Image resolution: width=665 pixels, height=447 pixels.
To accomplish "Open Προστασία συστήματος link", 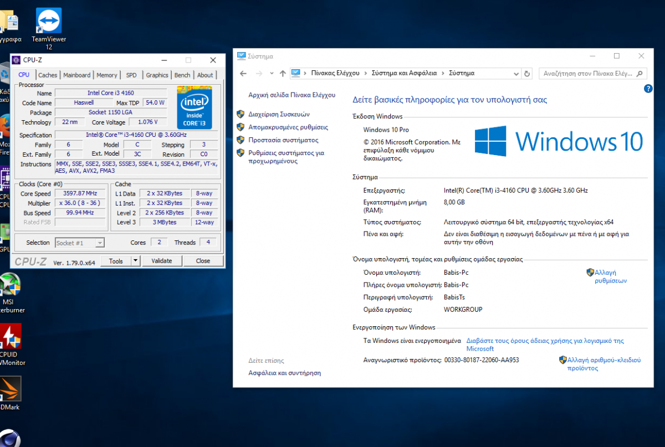I will (283, 140).
